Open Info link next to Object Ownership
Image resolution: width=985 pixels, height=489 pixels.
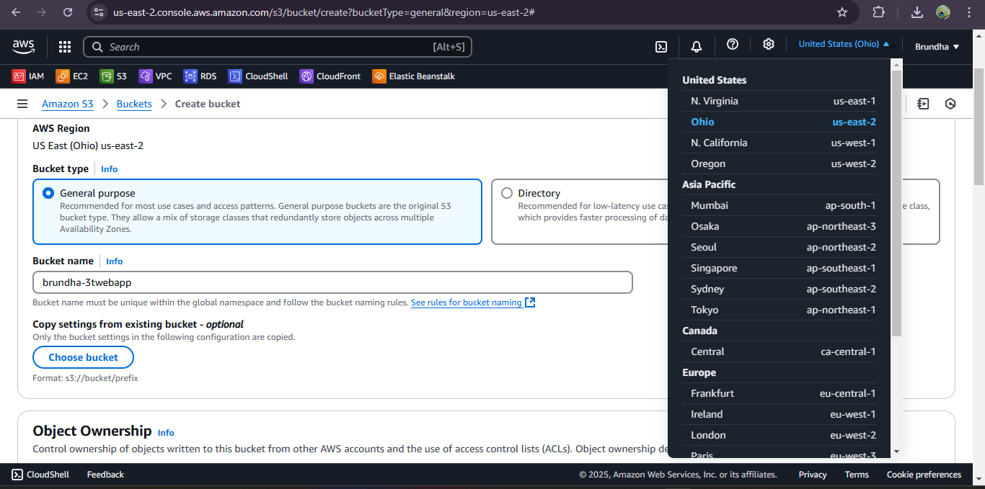click(x=166, y=433)
